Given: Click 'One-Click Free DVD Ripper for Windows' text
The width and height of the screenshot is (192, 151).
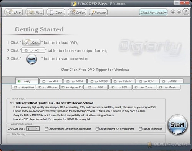Looking at the screenshot, I should [95, 70].
